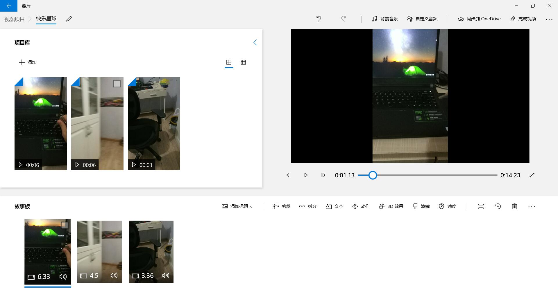
Task: Switch library to small thumbnail grid view
Action: click(x=244, y=62)
